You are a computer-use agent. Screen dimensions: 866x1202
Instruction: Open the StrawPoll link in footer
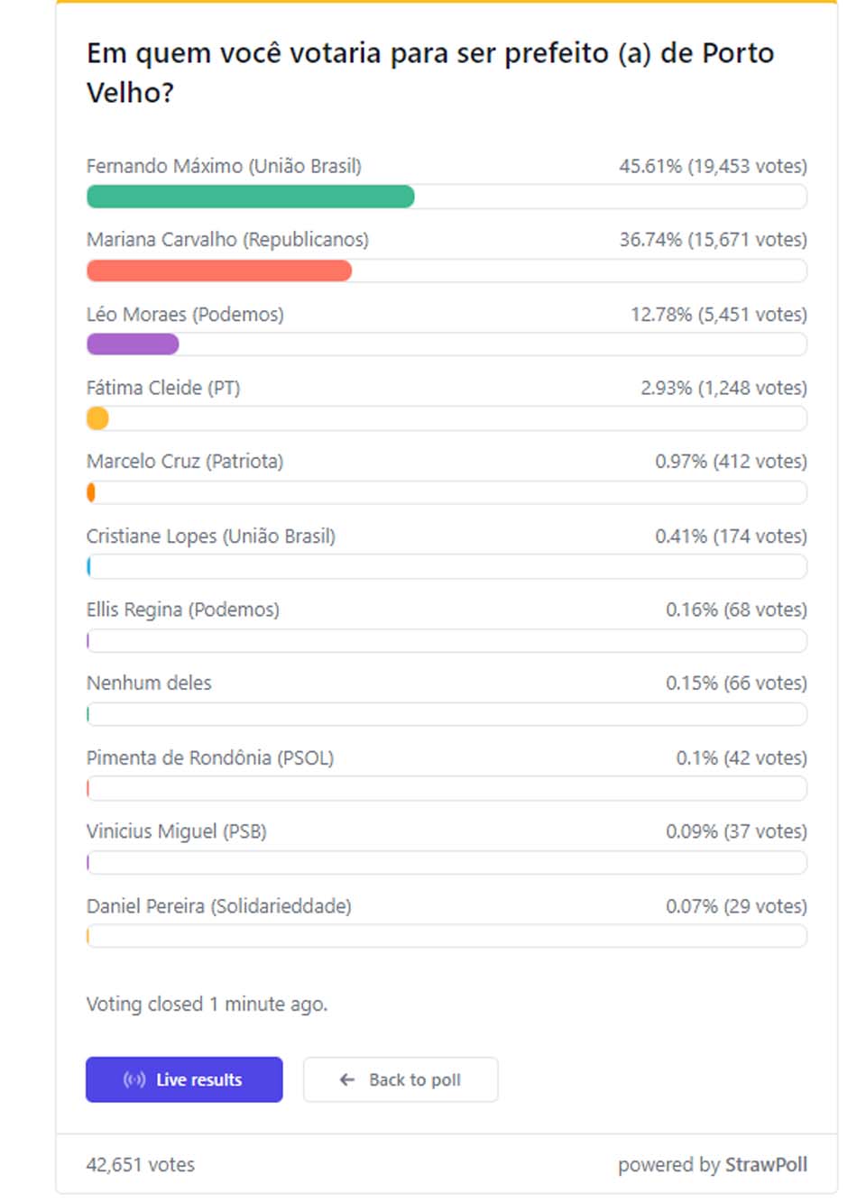[766, 1164]
